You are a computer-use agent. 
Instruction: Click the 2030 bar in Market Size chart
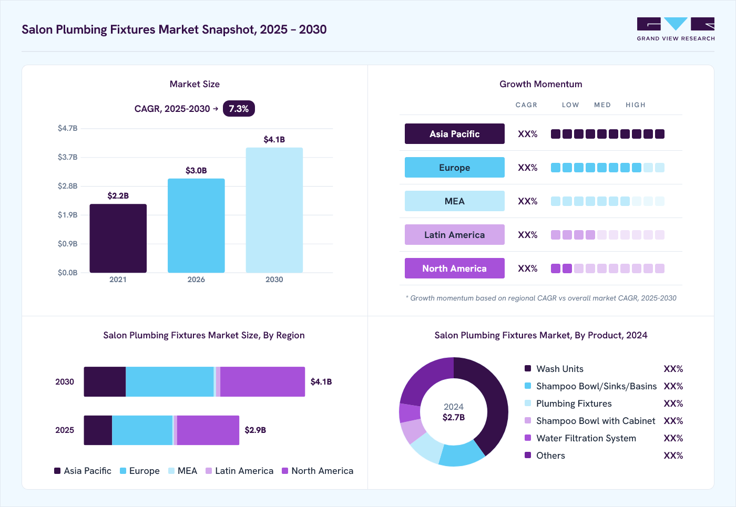[274, 210]
